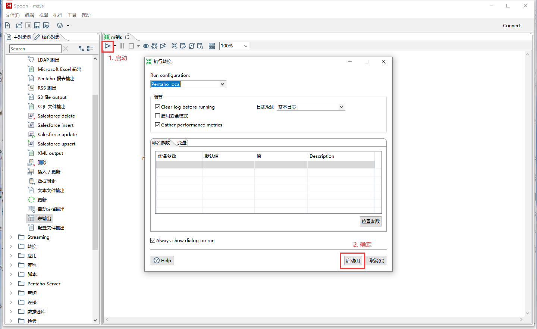Click the get SQL icon
This screenshot has height=329, width=537.
tap(192, 46)
